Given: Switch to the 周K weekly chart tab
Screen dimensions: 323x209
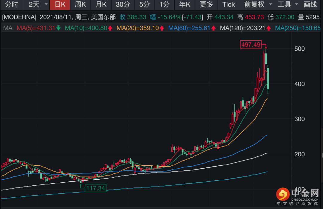Looking at the screenshot, I should click(x=80, y=4).
